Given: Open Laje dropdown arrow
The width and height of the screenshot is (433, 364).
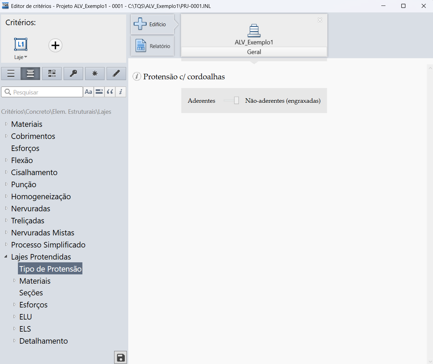Looking at the screenshot, I should pos(26,57).
